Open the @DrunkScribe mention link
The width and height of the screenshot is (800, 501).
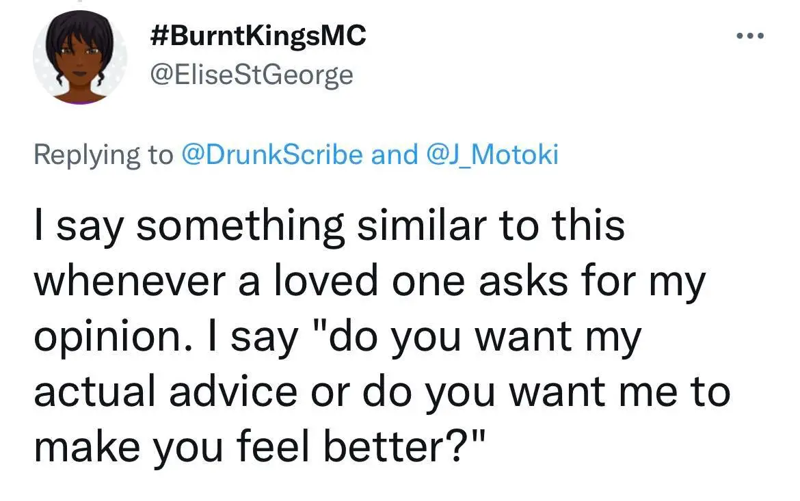tap(271, 155)
